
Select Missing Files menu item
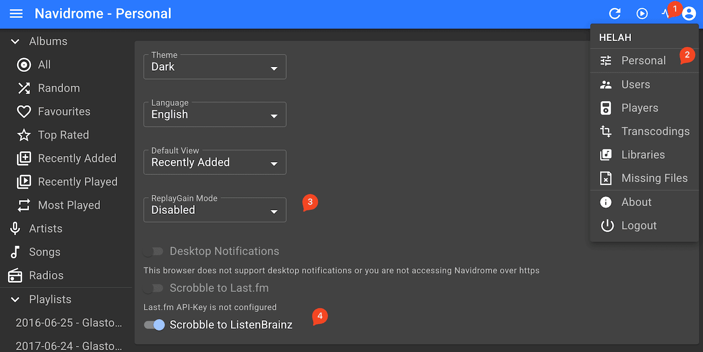tap(654, 178)
